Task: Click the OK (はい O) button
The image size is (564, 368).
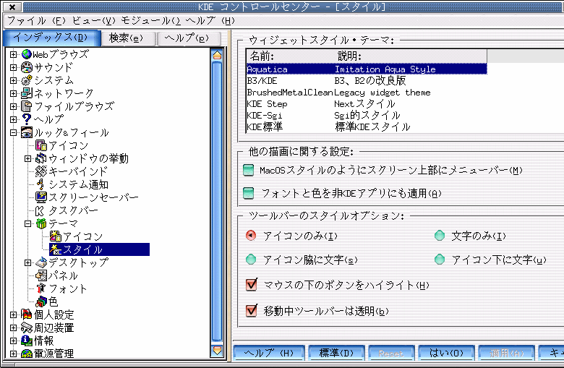Action: pos(446,353)
